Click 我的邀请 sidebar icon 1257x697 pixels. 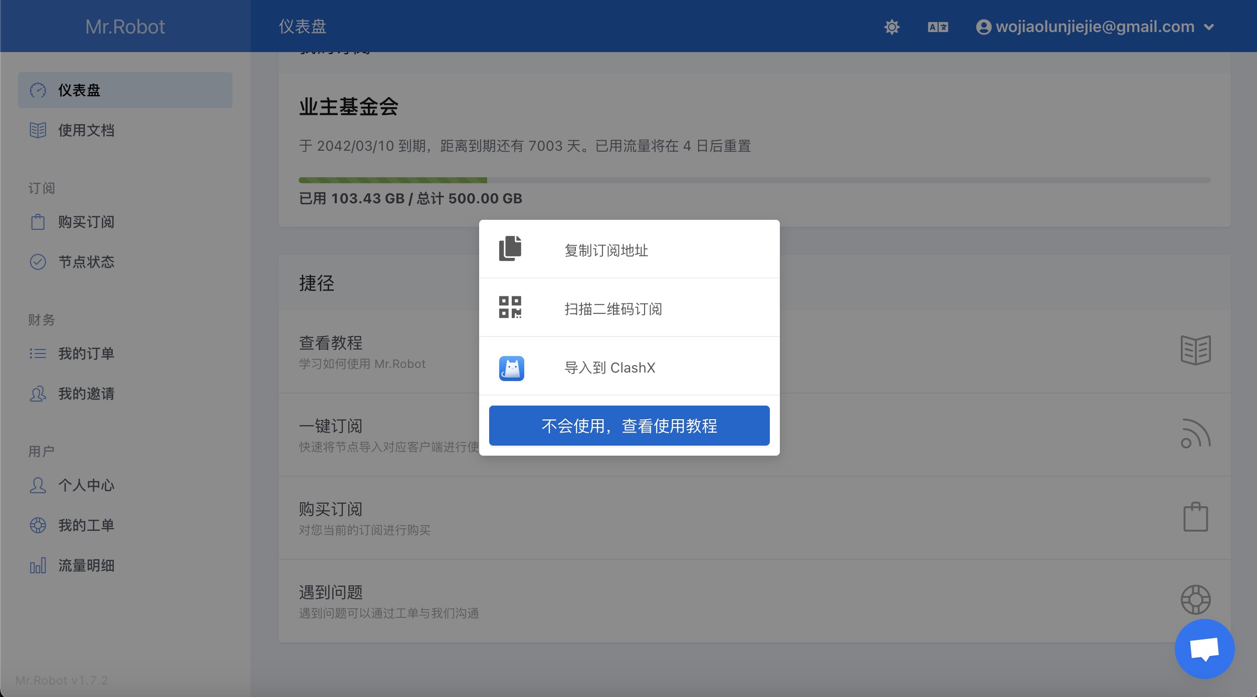[38, 394]
